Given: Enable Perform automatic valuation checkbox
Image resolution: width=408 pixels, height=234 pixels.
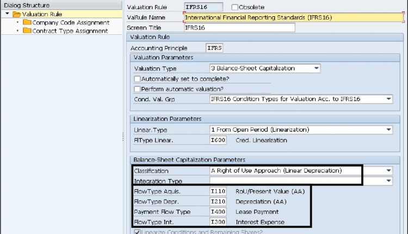Looking at the screenshot, I should [137, 89].
